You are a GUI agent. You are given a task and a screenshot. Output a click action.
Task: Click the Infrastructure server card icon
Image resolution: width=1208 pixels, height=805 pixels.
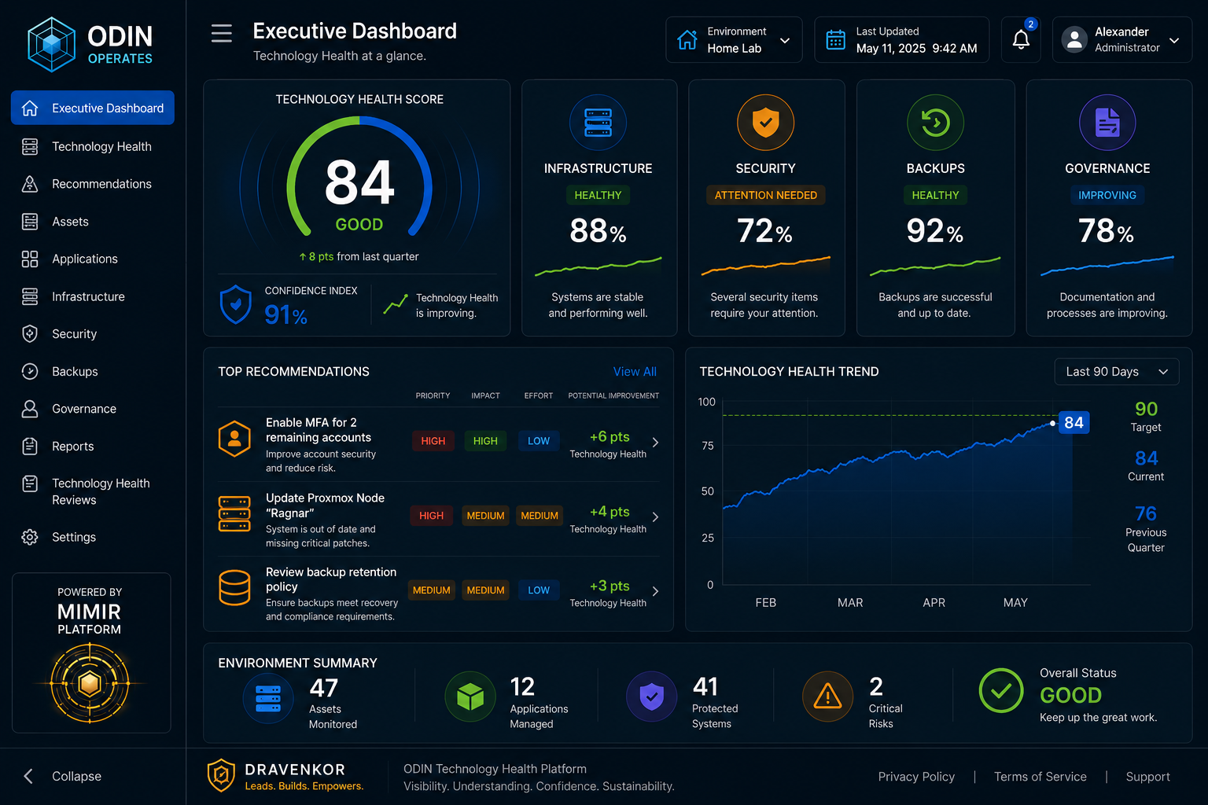coord(598,123)
